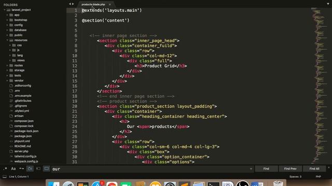This screenshot has height=186, width=332.
Task: Toggle wrap search option in the find bar
Action: [30, 169]
